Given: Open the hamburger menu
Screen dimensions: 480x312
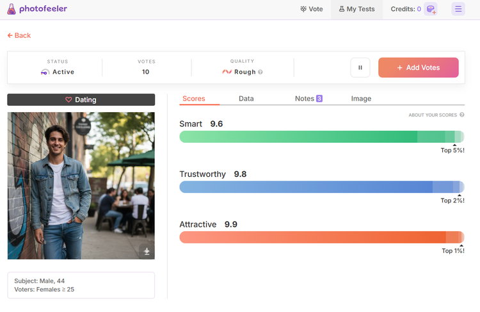Looking at the screenshot, I should (x=458, y=9).
